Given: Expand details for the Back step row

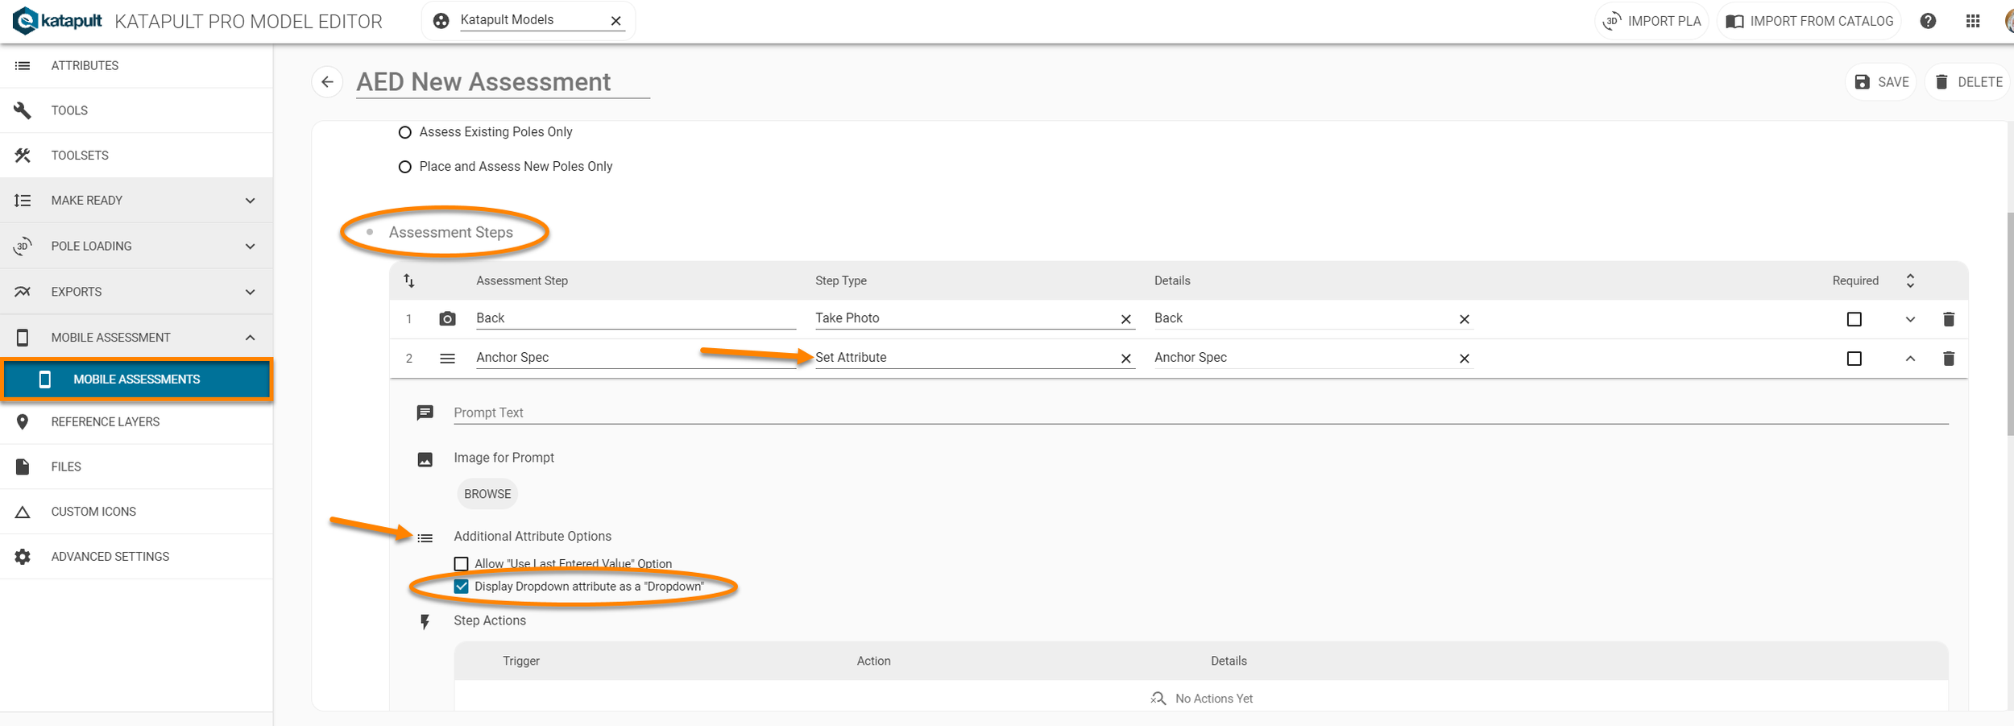Looking at the screenshot, I should pos(1910,319).
